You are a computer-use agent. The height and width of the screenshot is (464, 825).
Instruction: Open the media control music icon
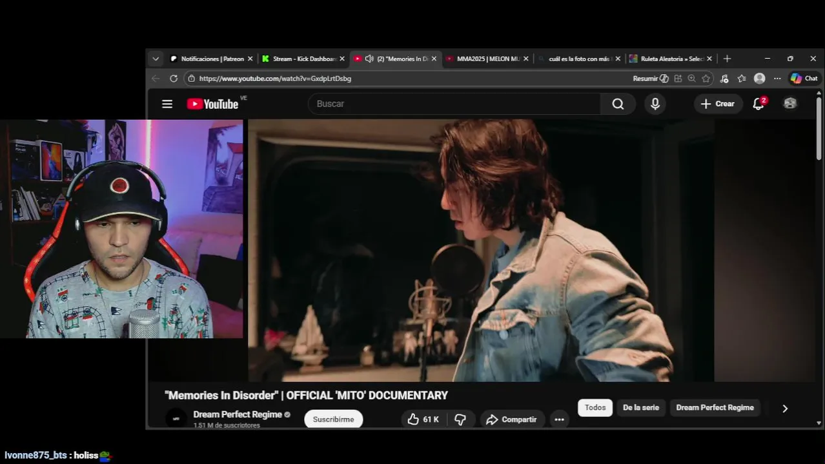[724, 78]
